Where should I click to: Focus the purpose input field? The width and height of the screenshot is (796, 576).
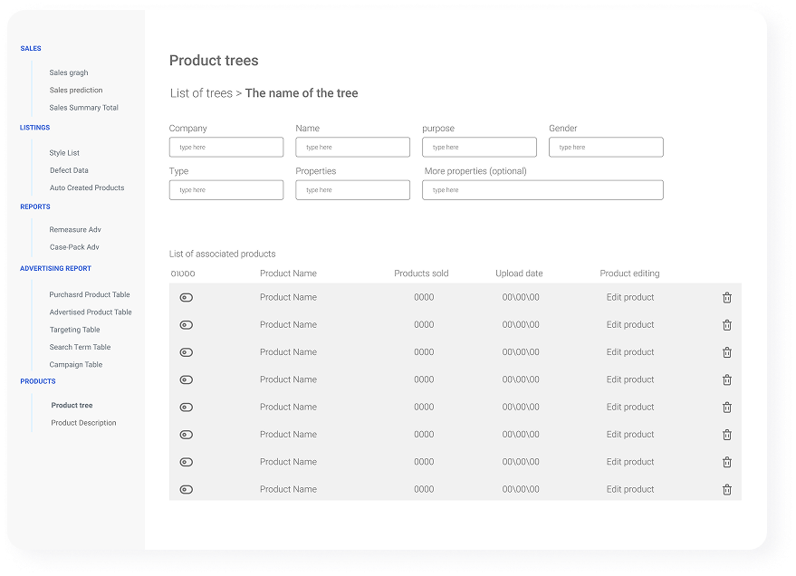479,148
